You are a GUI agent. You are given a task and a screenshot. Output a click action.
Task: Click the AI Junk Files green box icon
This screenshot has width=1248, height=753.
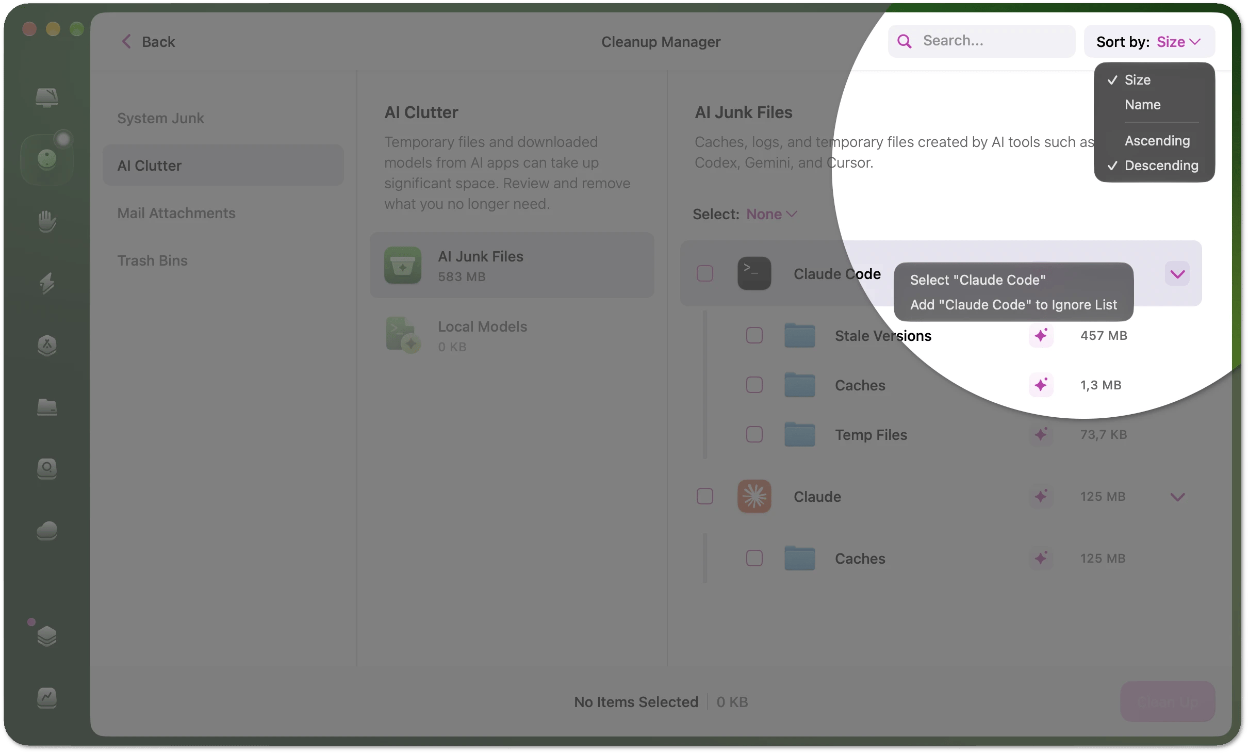click(402, 265)
